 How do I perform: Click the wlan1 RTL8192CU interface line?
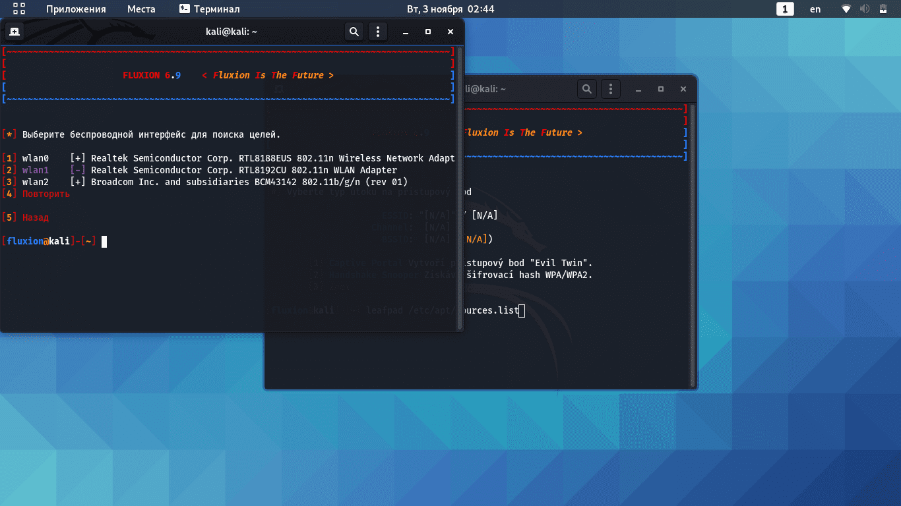click(x=199, y=170)
